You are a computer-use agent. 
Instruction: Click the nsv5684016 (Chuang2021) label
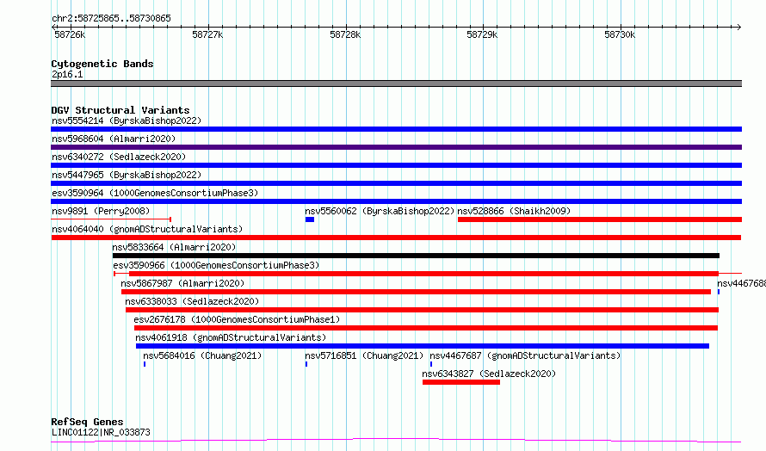click(x=202, y=355)
